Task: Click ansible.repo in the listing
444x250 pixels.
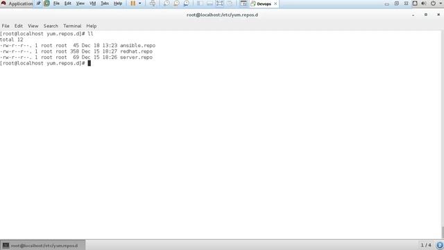Action: point(137,45)
